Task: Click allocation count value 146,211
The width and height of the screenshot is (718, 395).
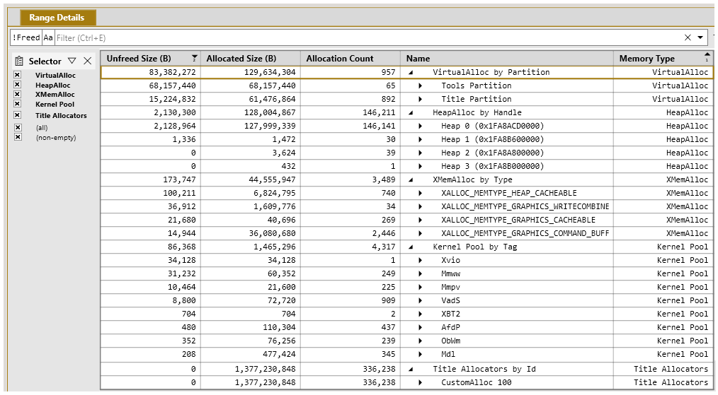Action: (x=379, y=112)
